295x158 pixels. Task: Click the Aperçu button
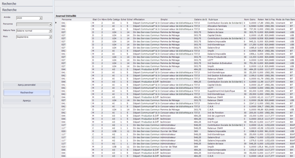[27, 101]
